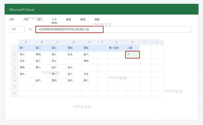Select column H header
The height and width of the screenshot is (125, 203).
[132, 42]
